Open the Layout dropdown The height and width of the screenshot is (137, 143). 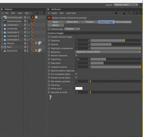coord(126,5)
